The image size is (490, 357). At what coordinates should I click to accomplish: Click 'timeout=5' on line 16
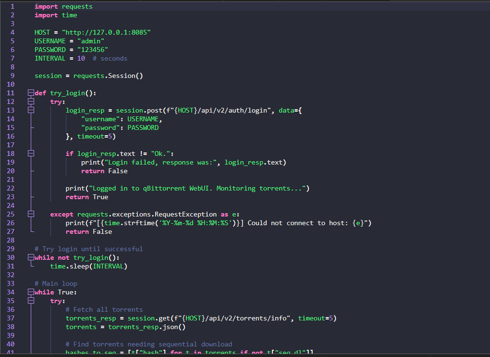(x=94, y=137)
